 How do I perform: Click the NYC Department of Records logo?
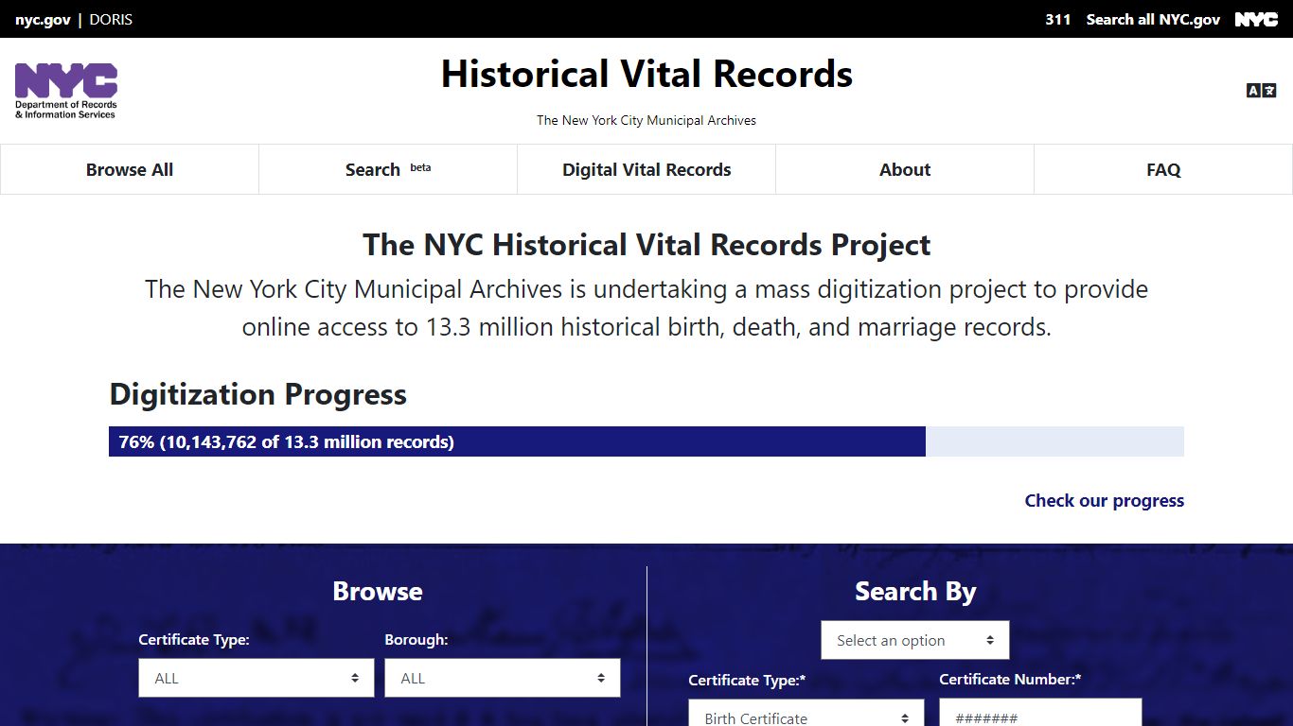coord(66,91)
